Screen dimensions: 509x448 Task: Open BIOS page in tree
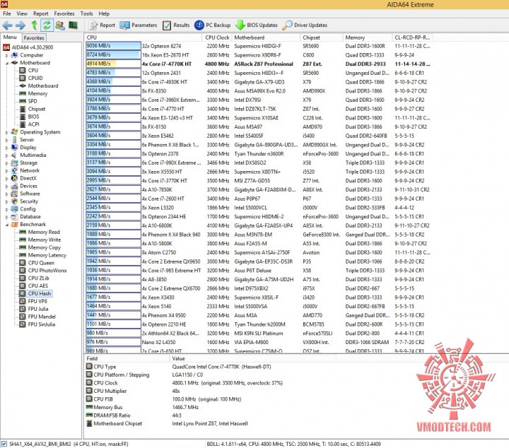point(30,117)
